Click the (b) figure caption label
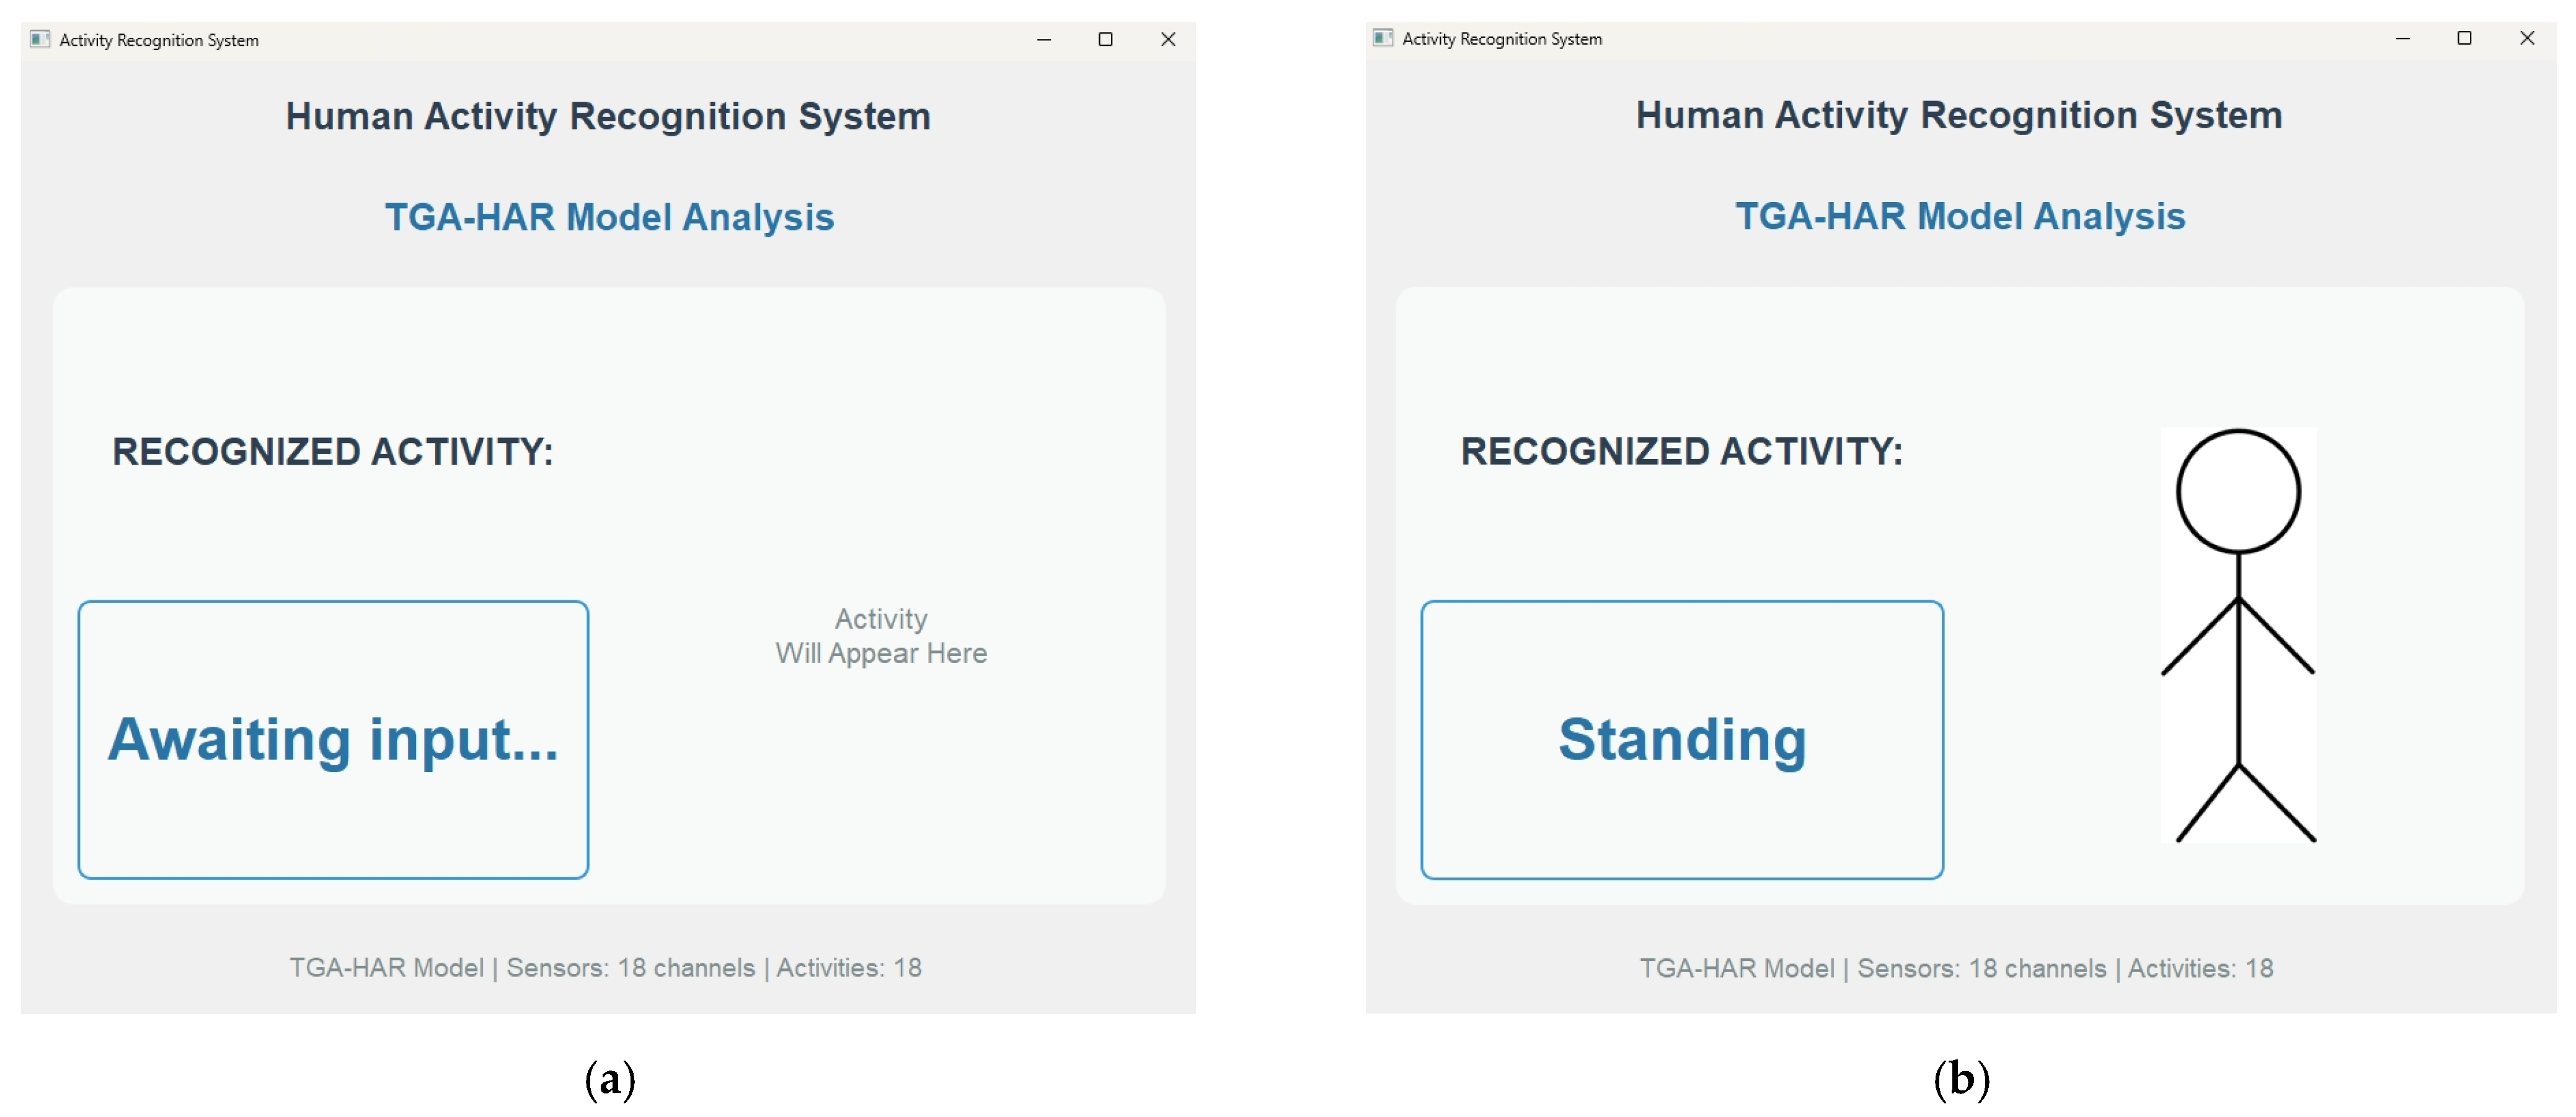2576x1117 pixels. coord(1961,1079)
